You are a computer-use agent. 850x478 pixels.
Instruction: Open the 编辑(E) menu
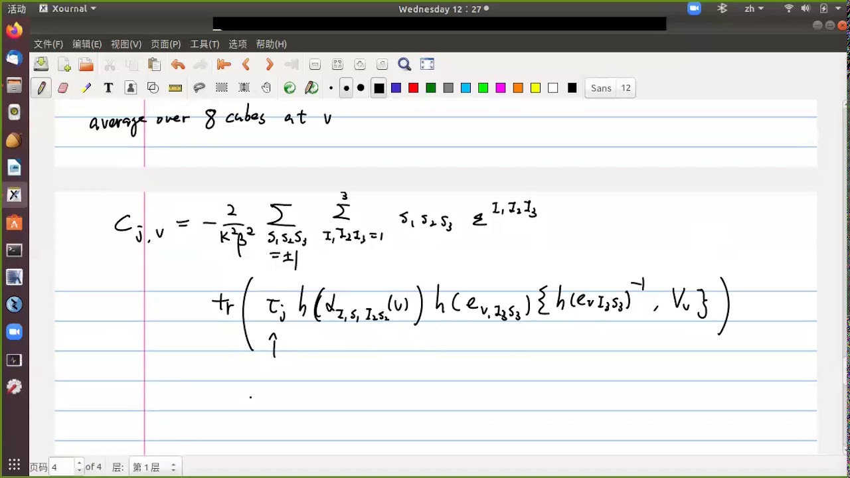click(x=87, y=44)
